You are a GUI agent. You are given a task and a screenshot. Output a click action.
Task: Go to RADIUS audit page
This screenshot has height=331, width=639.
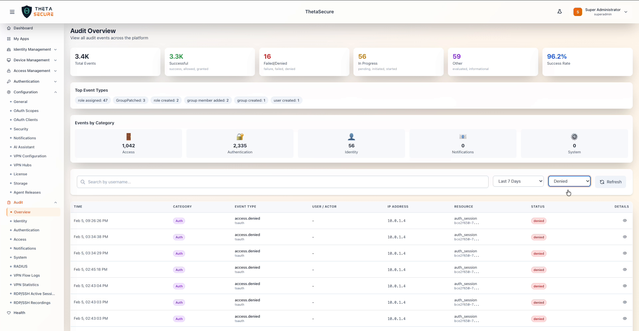click(21, 266)
